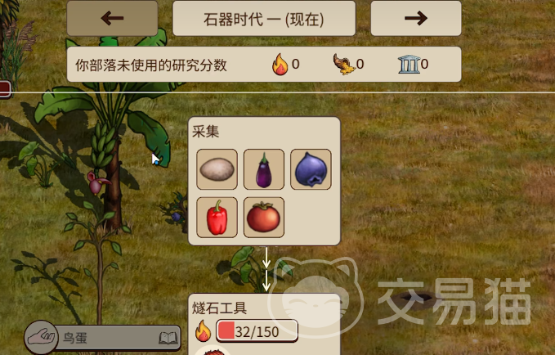Image resolution: width=555 pixels, height=355 pixels.
Task: Click the hand icon beside 鸟蛋 label
Action: 42,337
